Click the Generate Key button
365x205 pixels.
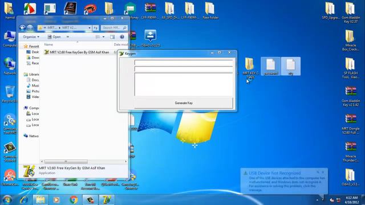(184, 102)
